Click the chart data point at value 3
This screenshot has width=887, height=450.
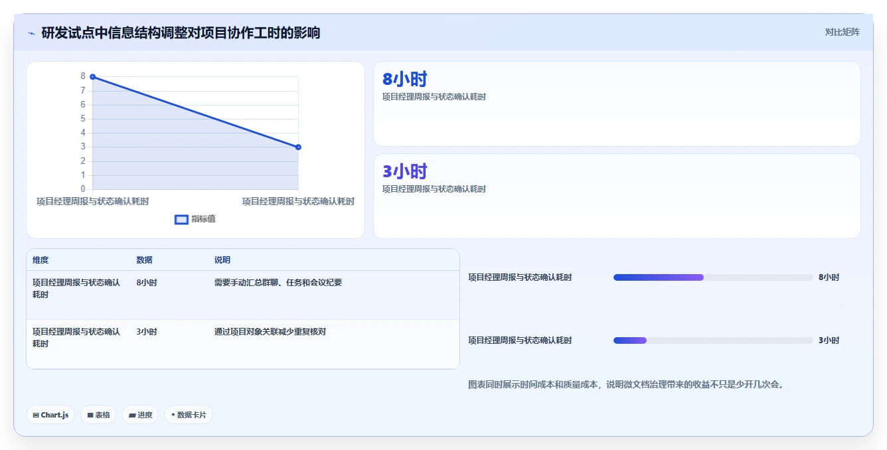click(x=298, y=147)
